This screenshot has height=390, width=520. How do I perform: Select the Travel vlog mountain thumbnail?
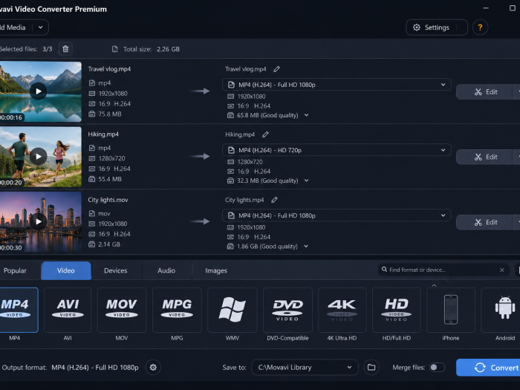40,91
